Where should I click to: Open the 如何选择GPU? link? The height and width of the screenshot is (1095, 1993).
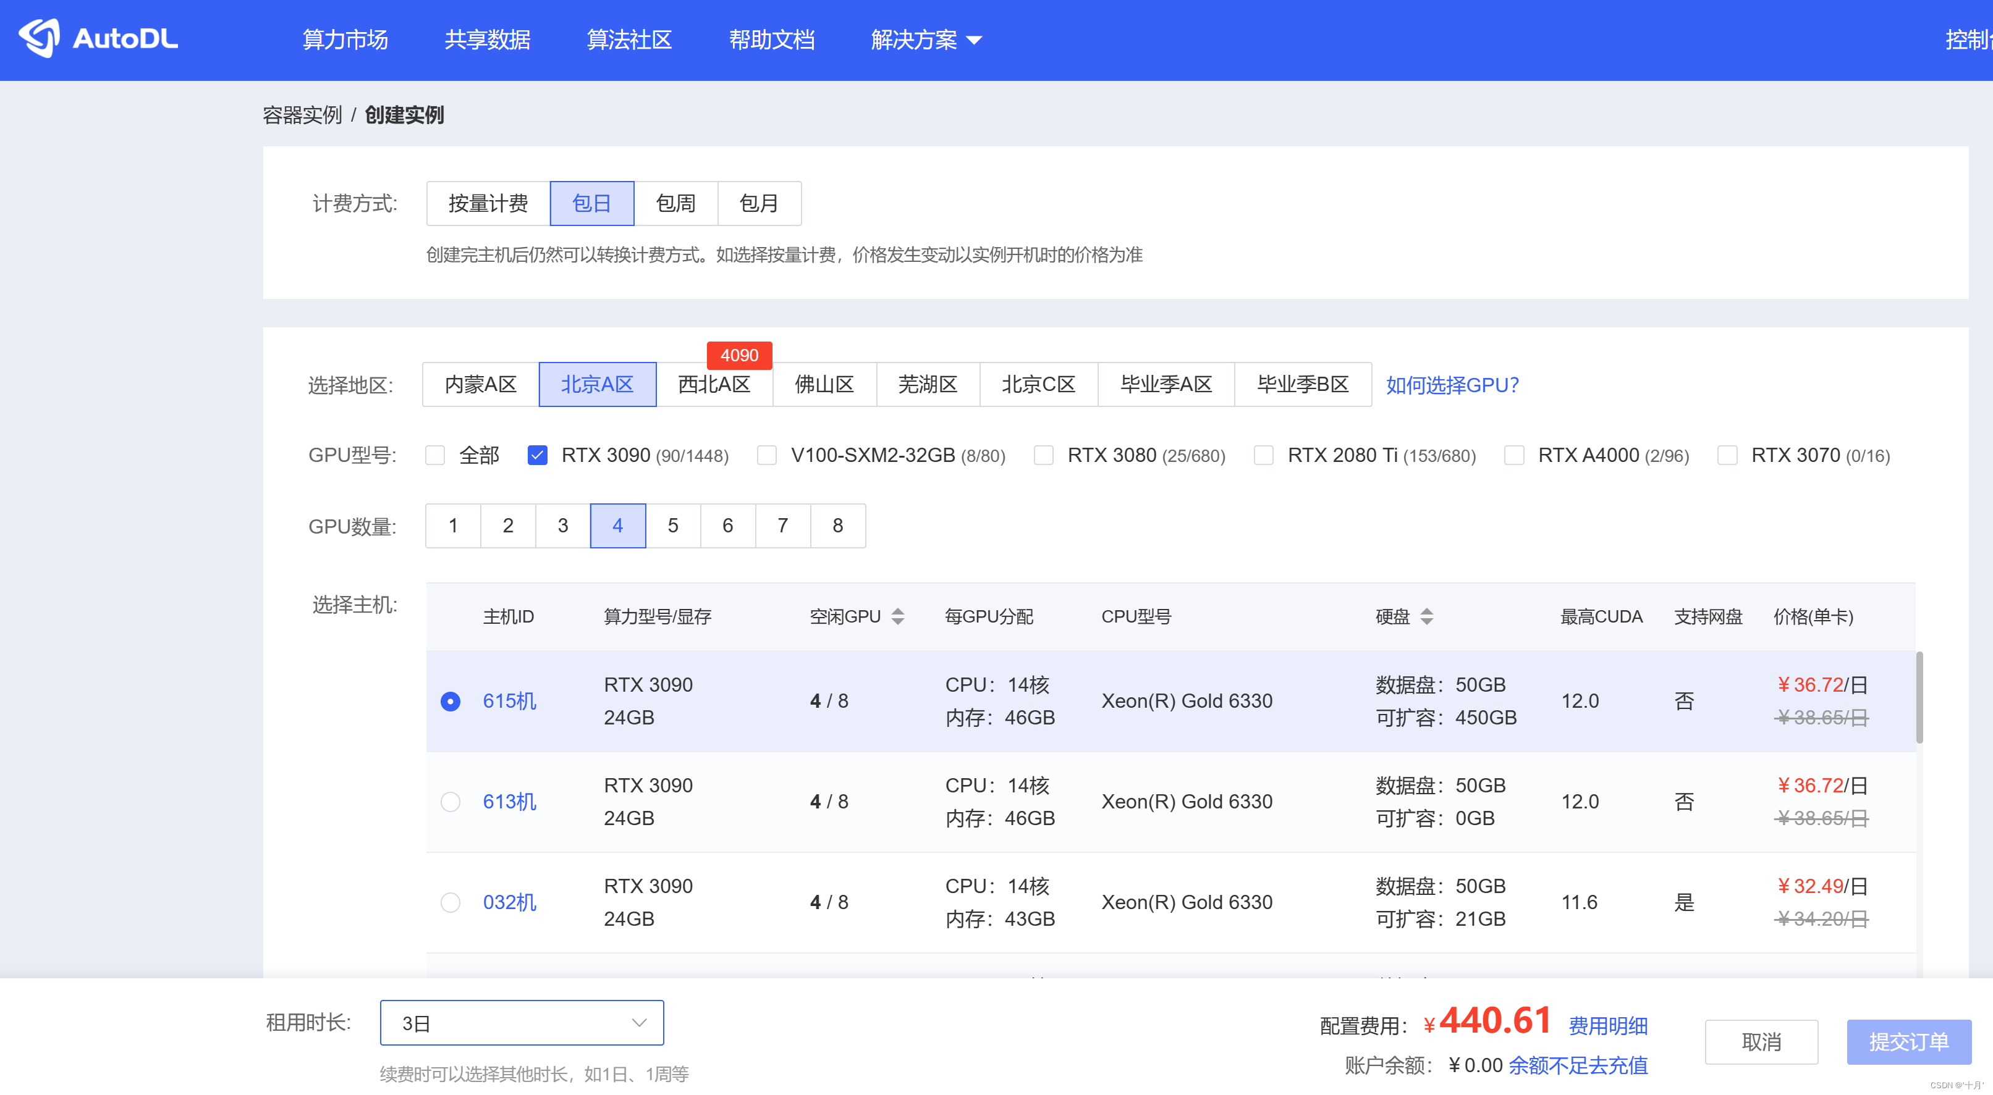pos(1452,384)
